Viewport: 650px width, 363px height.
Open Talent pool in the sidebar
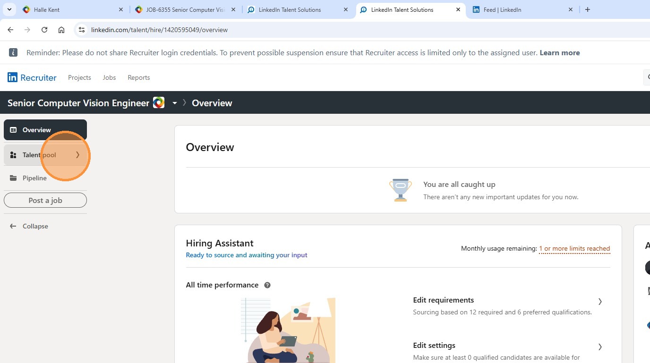(x=45, y=155)
